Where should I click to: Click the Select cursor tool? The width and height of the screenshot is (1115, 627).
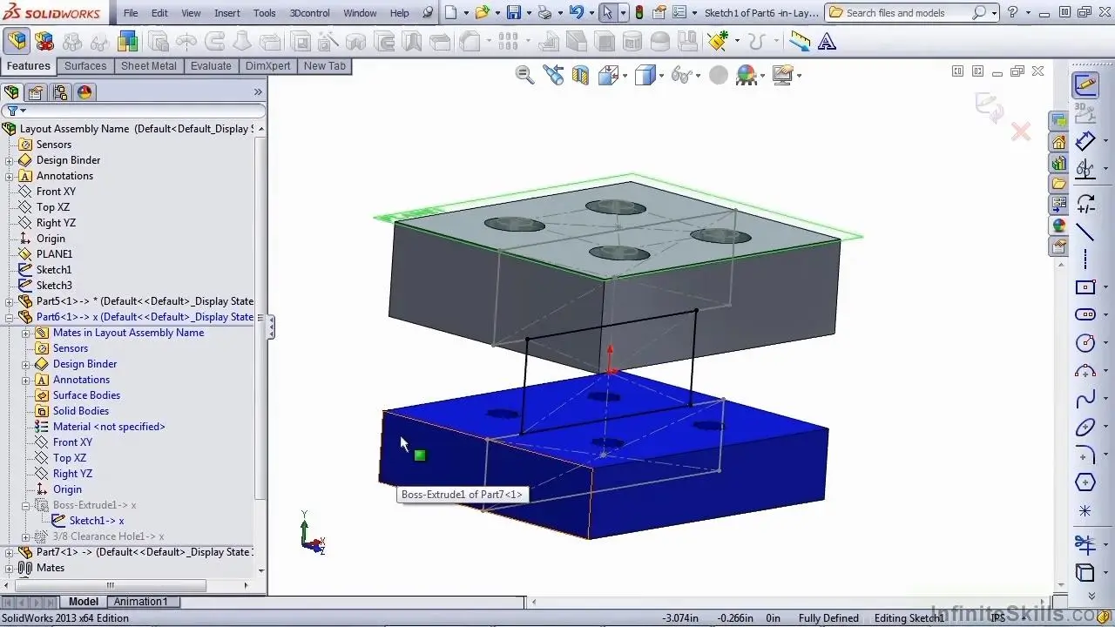click(x=608, y=13)
